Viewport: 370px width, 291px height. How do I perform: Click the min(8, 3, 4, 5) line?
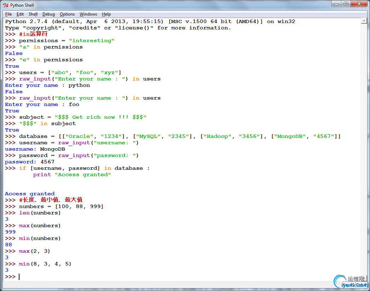(38, 264)
